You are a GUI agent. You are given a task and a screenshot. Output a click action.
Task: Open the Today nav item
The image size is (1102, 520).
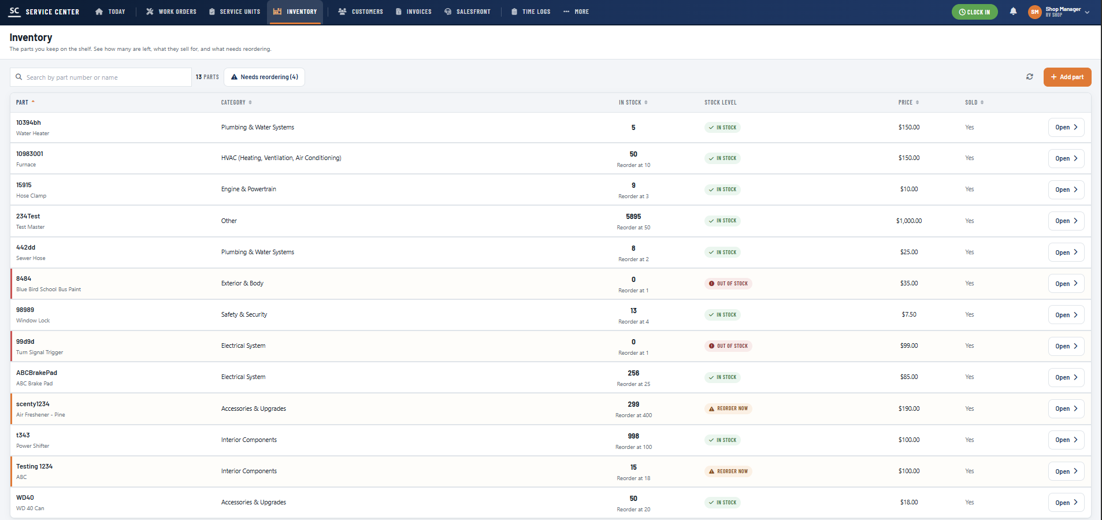pos(110,12)
